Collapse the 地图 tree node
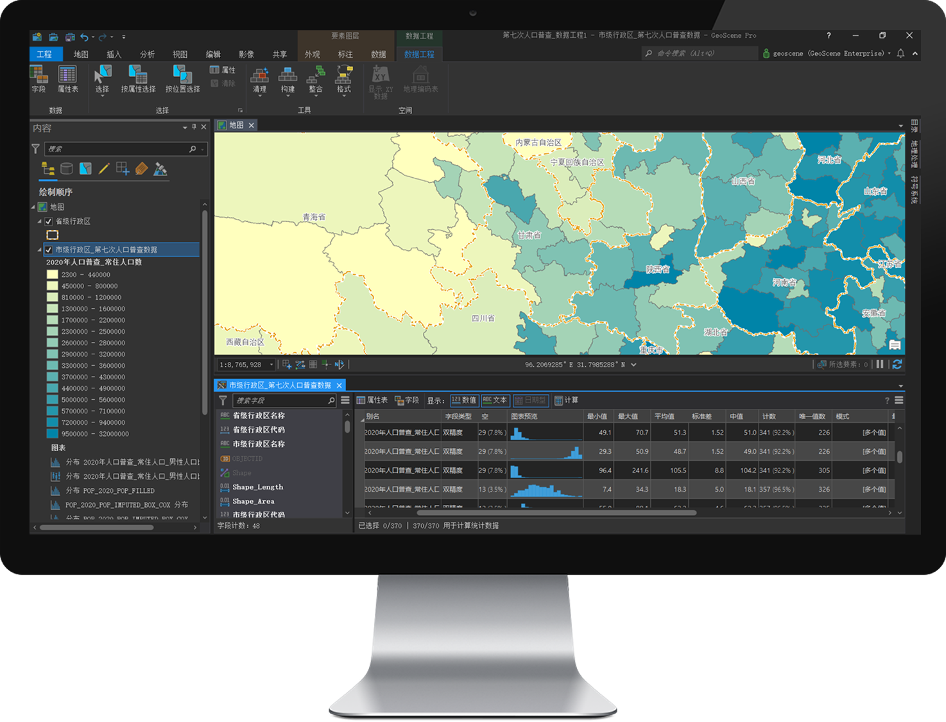946x722 pixels. click(x=33, y=207)
